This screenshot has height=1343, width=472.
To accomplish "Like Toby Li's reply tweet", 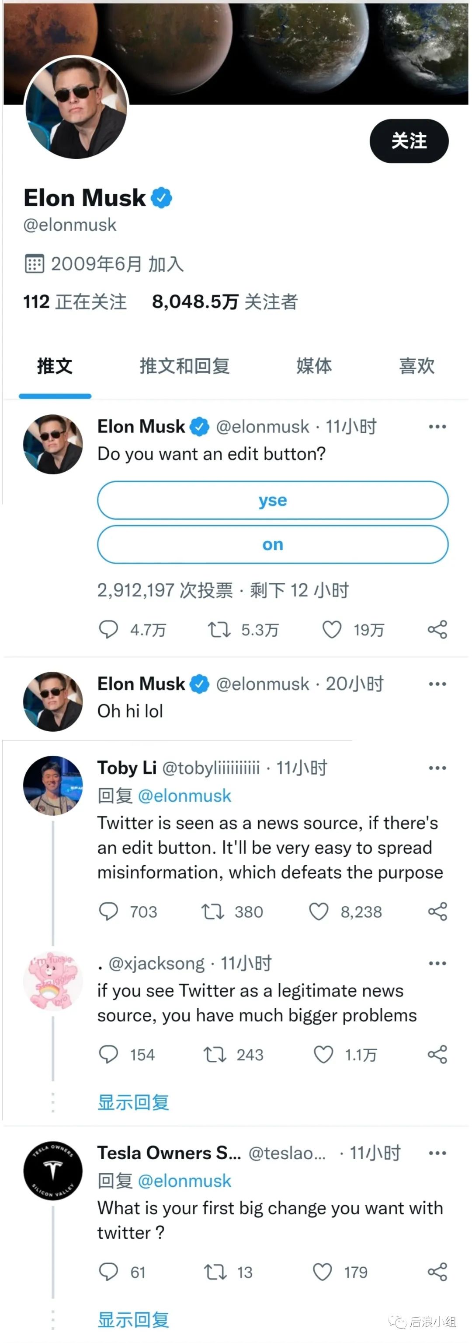I will [x=319, y=912].
